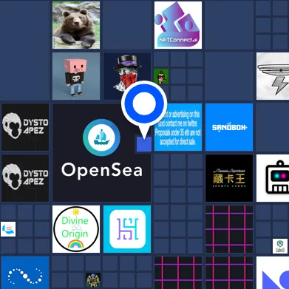Select the white dotted infinity logo tile
Screen dimensions: 289x289
click(25, 273)
